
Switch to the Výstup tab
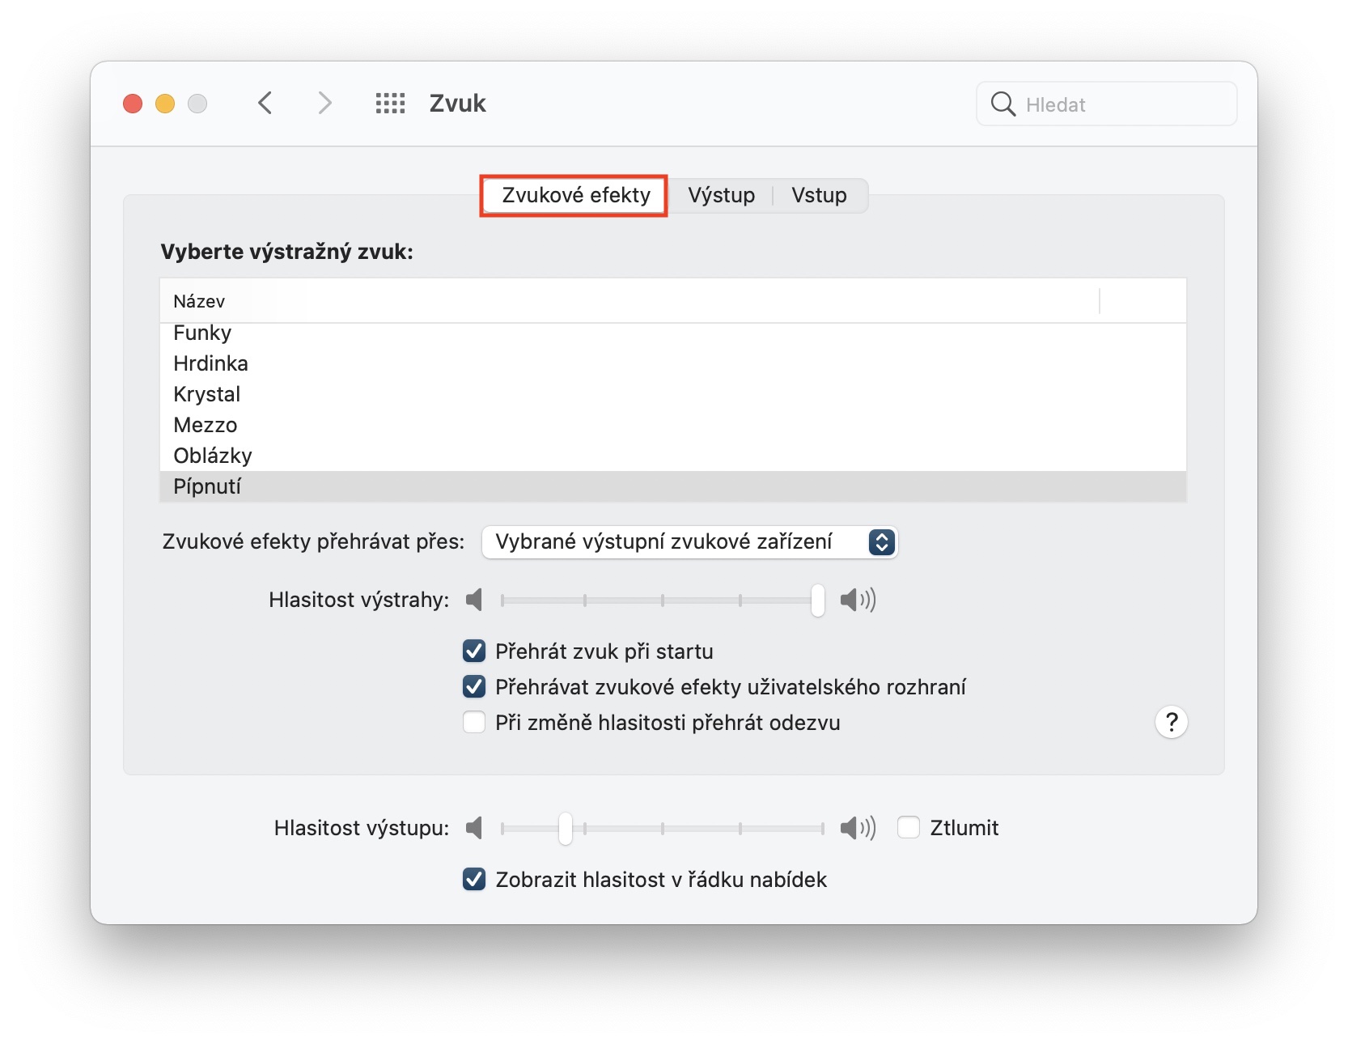tap(721, 195)
